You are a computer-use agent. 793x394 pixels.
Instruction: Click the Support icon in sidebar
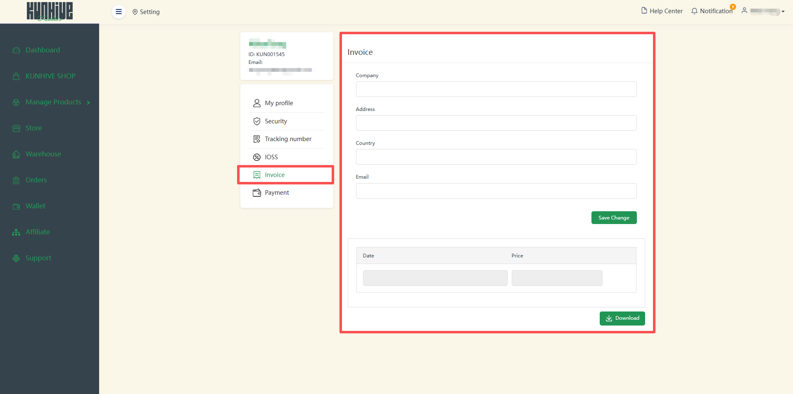16,258
